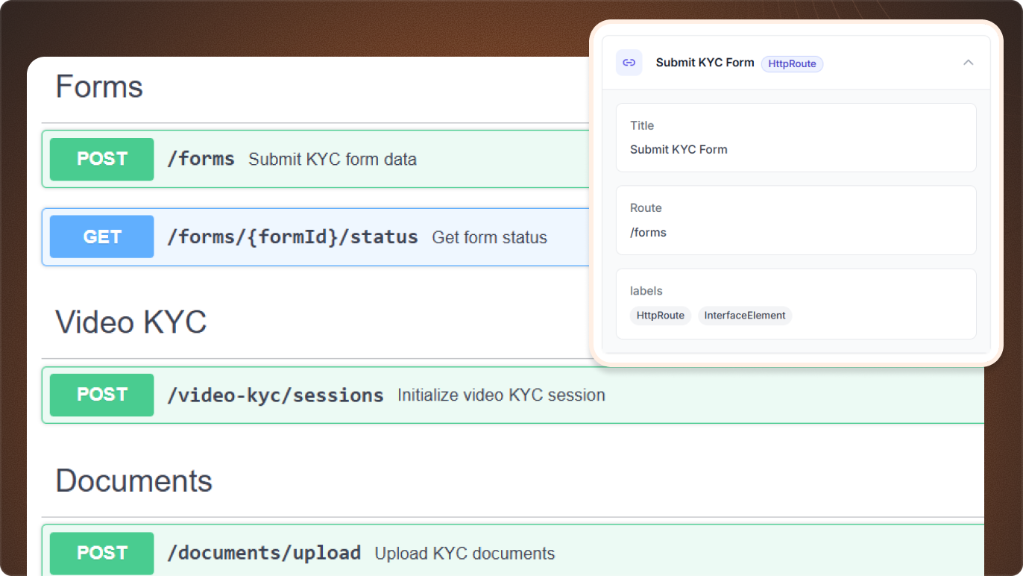Screen dimensions: 1023x576
Task: Click the HttpRoute badge in card header
Action: (792, 64)
